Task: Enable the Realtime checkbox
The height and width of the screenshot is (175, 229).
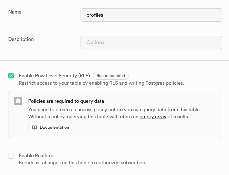Action: pyautogui.click(x=11, y=156)
